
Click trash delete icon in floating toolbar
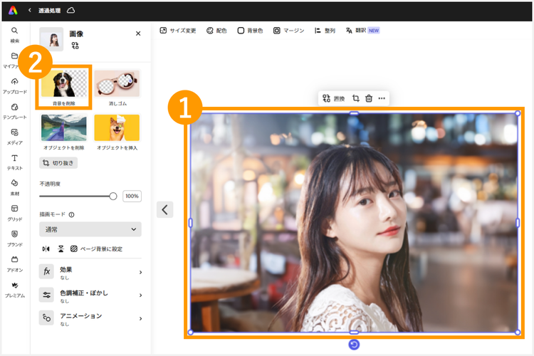(369, 98)
